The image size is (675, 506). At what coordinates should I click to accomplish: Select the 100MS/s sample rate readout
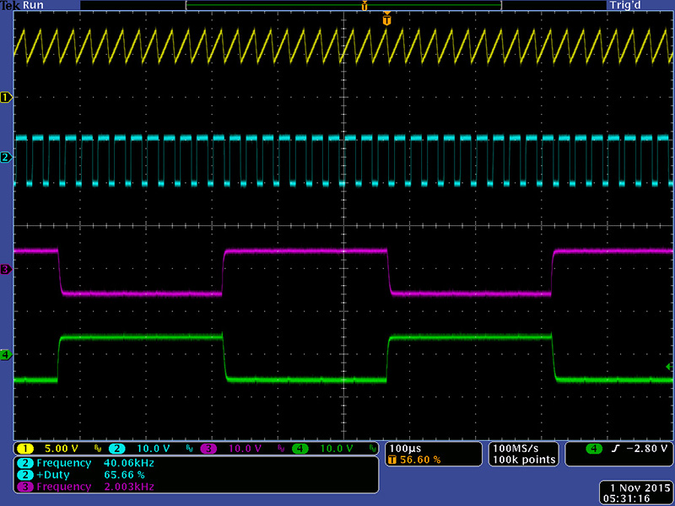(x=522, y=448)
